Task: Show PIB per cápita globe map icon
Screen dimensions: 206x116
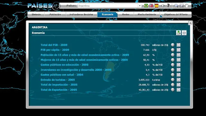Action: (173, 50)
